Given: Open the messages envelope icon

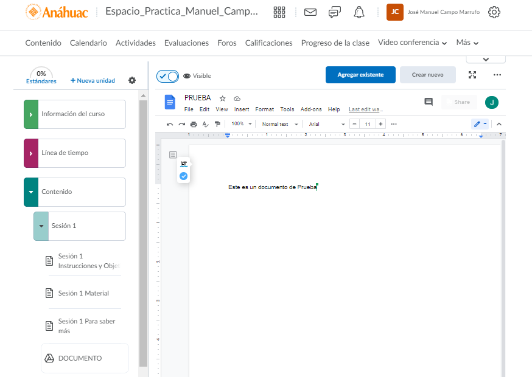Looking at the screenshot, I should pos(310,12).
